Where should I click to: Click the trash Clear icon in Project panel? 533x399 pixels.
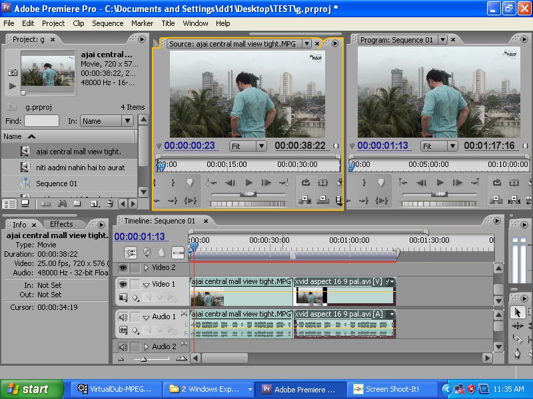[110, 204]
